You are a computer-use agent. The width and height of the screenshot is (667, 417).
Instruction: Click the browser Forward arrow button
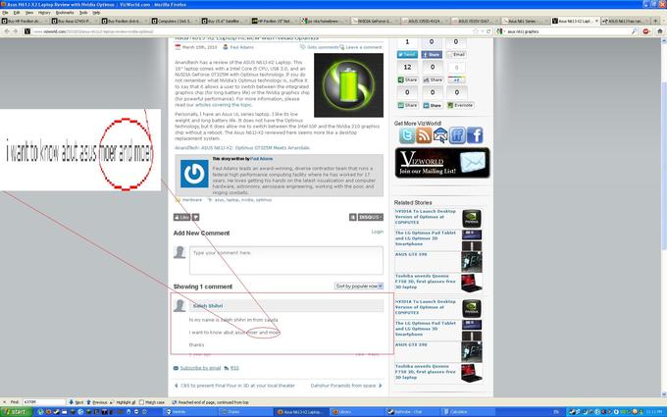(x=16, y=31)
